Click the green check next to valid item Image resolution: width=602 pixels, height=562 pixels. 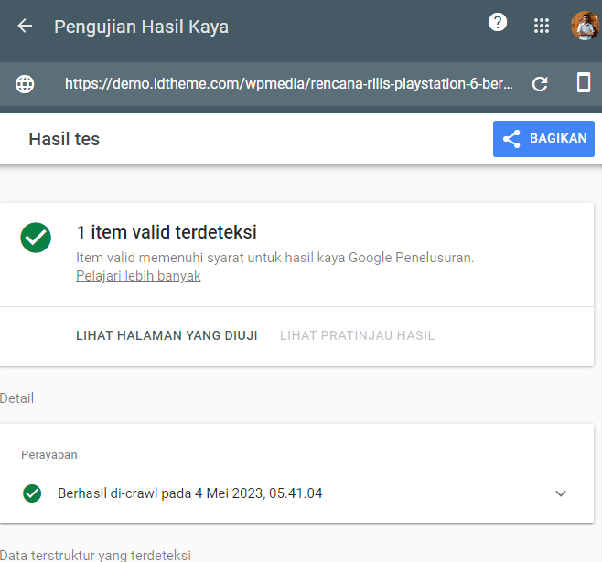click(36, 238)
